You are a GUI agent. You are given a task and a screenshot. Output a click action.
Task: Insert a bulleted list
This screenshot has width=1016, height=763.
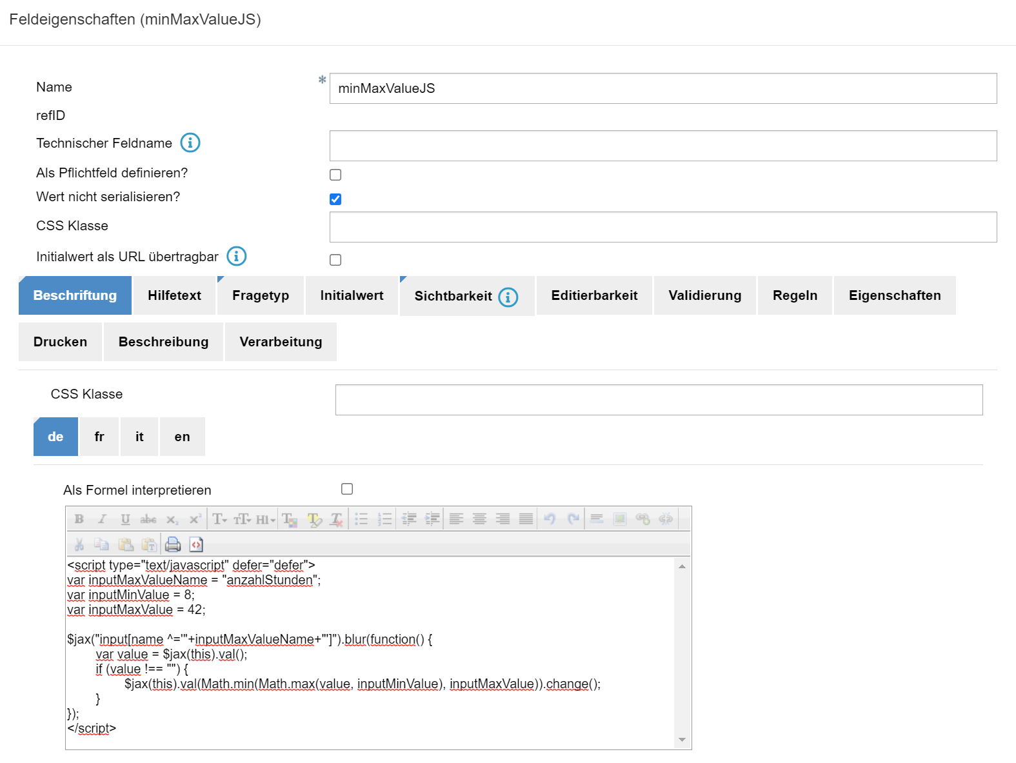361,519
